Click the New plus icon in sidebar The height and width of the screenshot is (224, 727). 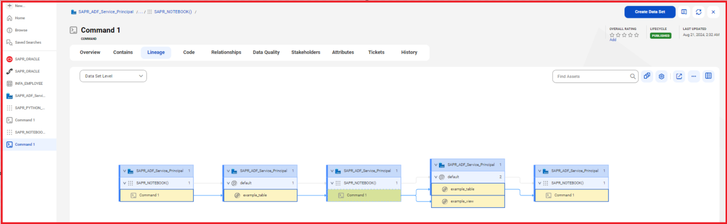tap(9, 6)
